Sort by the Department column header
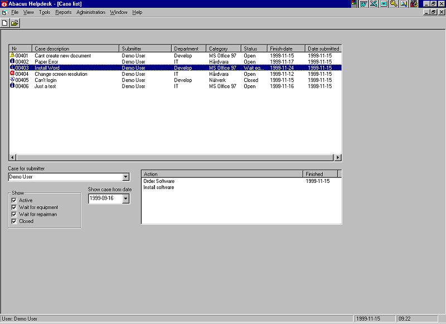Image resolution: width=446 pixels, height=324 pixels. click(189, 49)
